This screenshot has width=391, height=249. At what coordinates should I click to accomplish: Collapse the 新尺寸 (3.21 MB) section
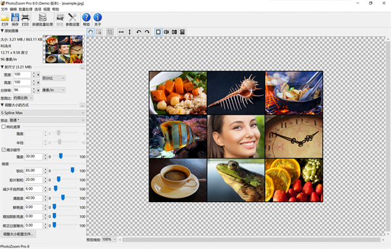[x=2, y=67]
